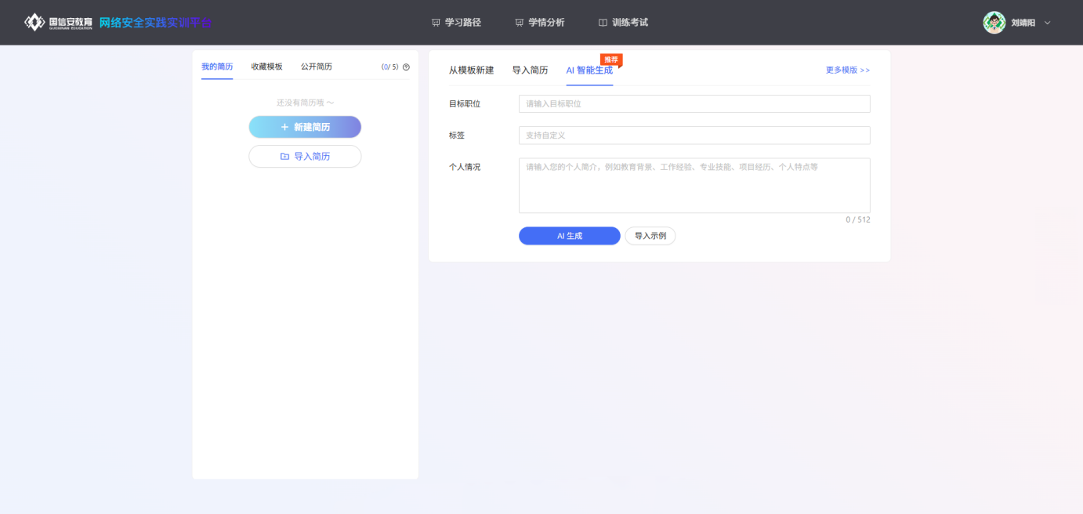
Task: Select the 导入简历 tab in right panel
Action: click(530, 71)
